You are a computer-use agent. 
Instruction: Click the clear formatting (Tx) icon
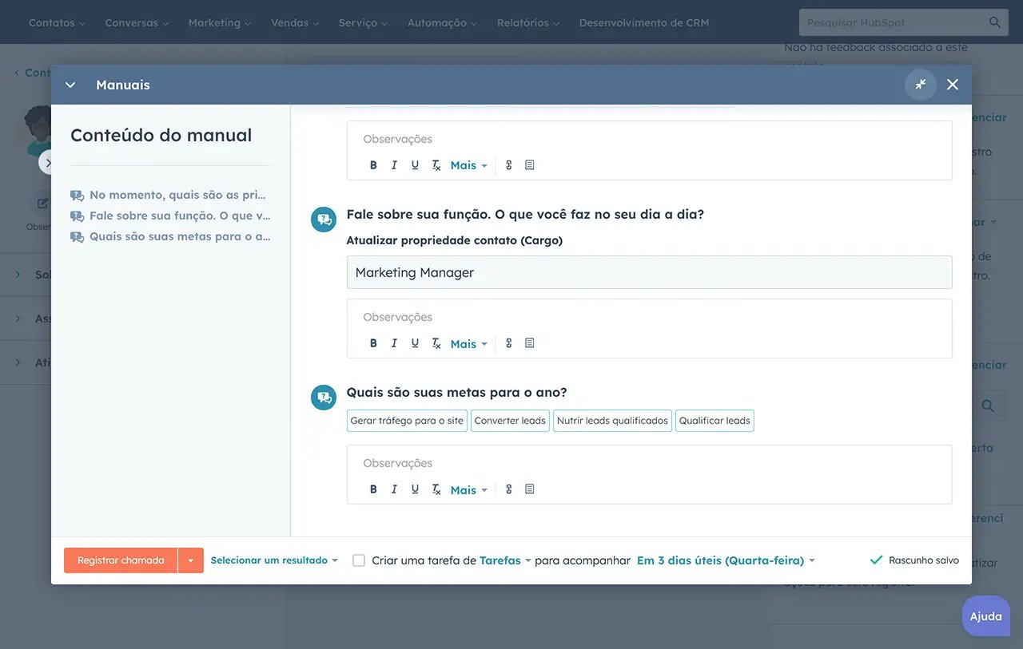436,489
